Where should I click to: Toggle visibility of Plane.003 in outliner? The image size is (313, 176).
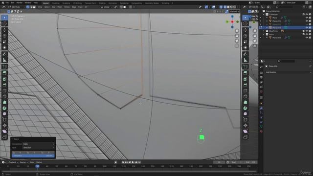[x=307, y=38]
